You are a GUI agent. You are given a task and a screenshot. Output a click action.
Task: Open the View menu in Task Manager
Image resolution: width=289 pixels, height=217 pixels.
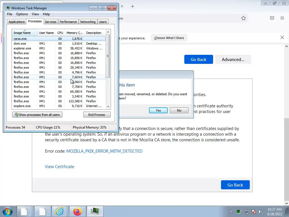[35, 14]
